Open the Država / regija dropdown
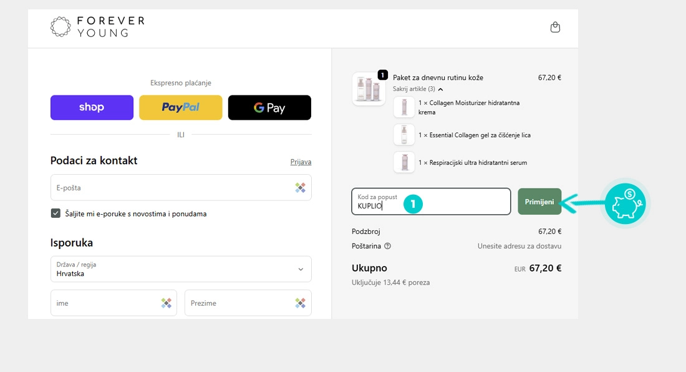Image resolution: width=686 pixels, height=372 pixels. (181, 269)
